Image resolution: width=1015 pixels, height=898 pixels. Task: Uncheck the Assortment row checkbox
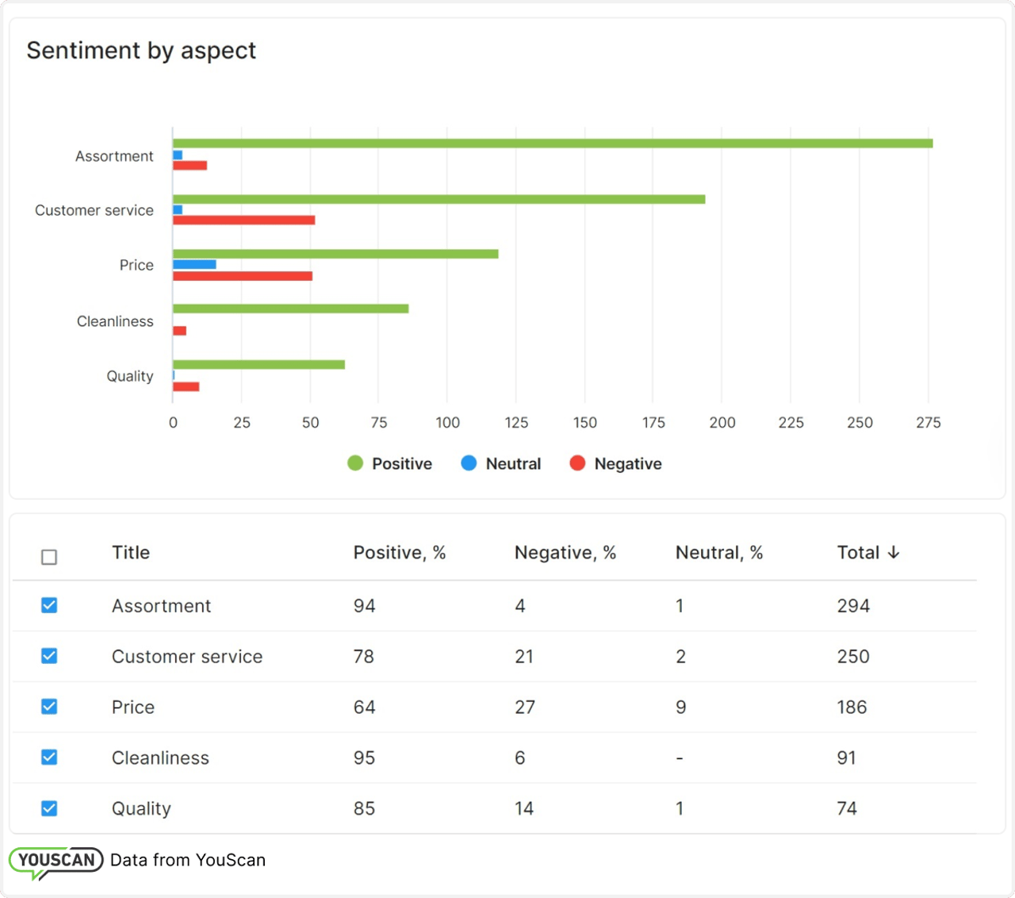click(49, 605)
